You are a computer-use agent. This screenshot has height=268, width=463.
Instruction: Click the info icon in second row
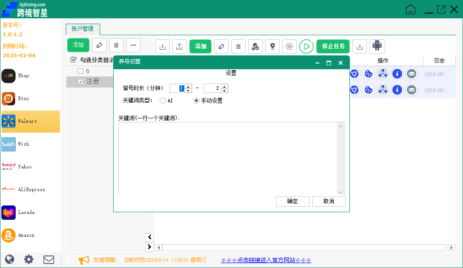(397, 90)
